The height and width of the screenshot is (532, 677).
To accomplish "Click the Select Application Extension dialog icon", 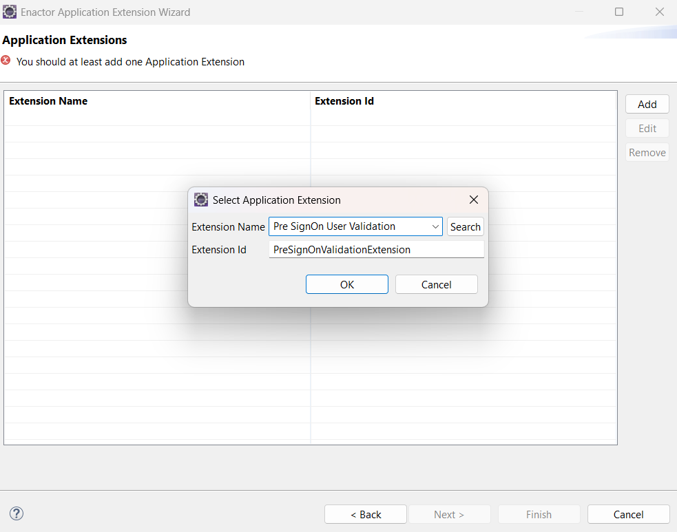I will (x=200, y=200).
